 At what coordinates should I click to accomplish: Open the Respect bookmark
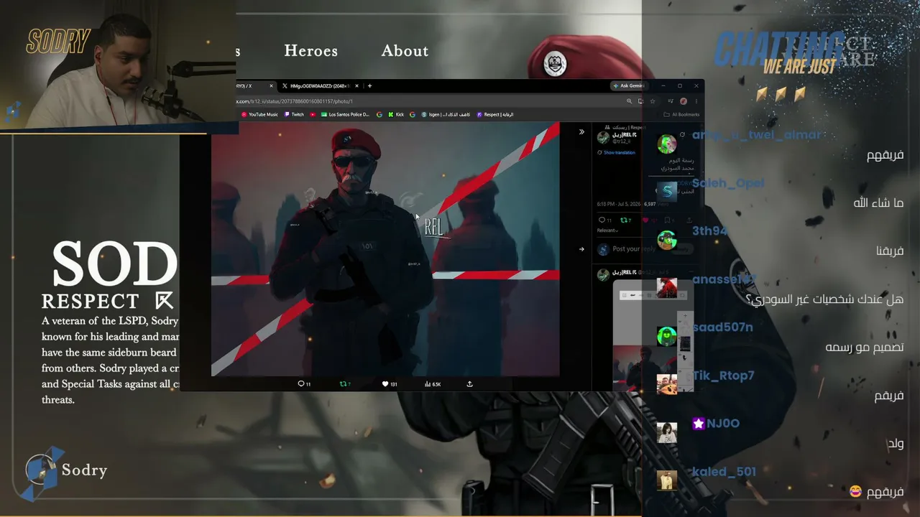click(495, 114)
